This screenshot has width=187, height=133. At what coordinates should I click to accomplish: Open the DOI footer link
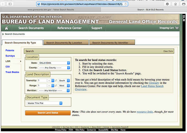tap(77, 127)
